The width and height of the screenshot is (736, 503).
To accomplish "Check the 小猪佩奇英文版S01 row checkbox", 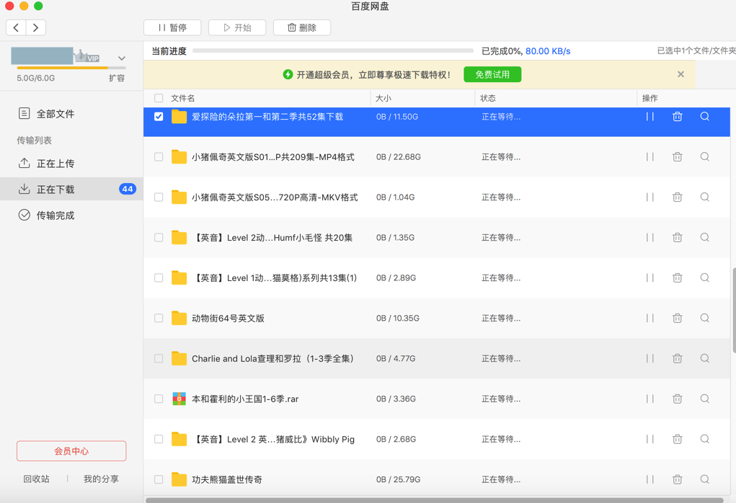I will click(x=159, y=156).
